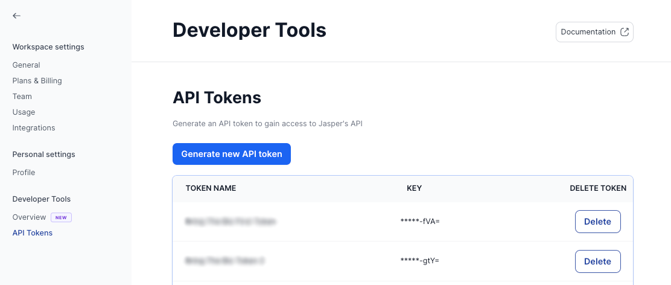The width and height of the screenshot is (671, 285).
Task: Delete the token ending in gtY=
Action: [598, 261]
